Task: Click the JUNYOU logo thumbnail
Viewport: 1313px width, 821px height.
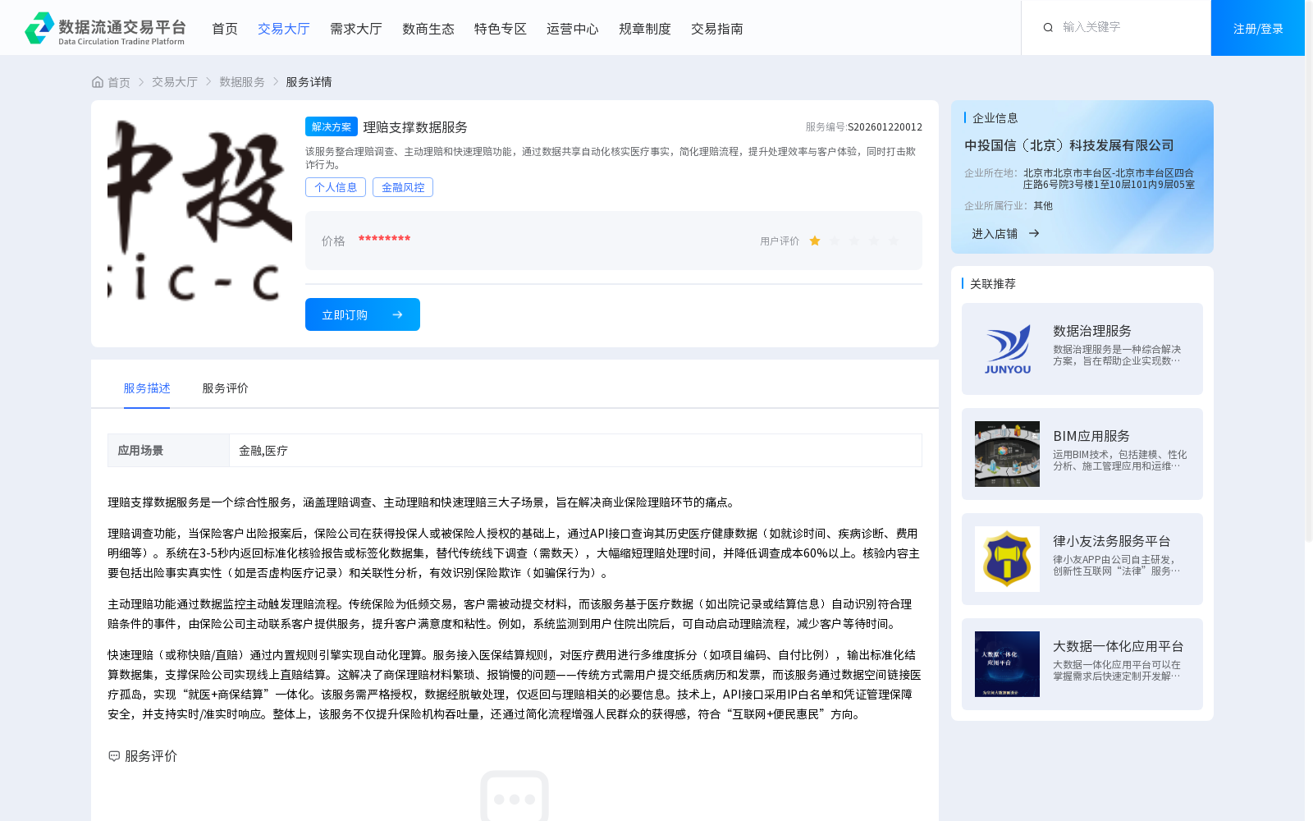Action: pyautogui.click(x=1007, y=349)
